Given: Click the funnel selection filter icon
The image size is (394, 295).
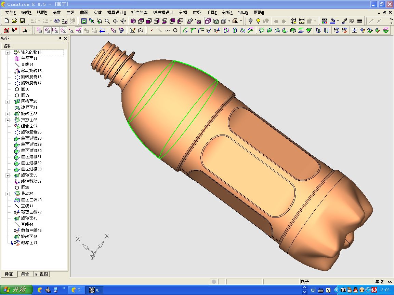Looking at the screenshot, I should (x=121, y=30).
